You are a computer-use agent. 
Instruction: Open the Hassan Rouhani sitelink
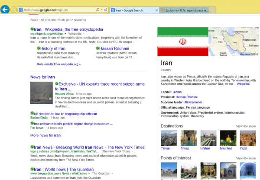(114, 48)
